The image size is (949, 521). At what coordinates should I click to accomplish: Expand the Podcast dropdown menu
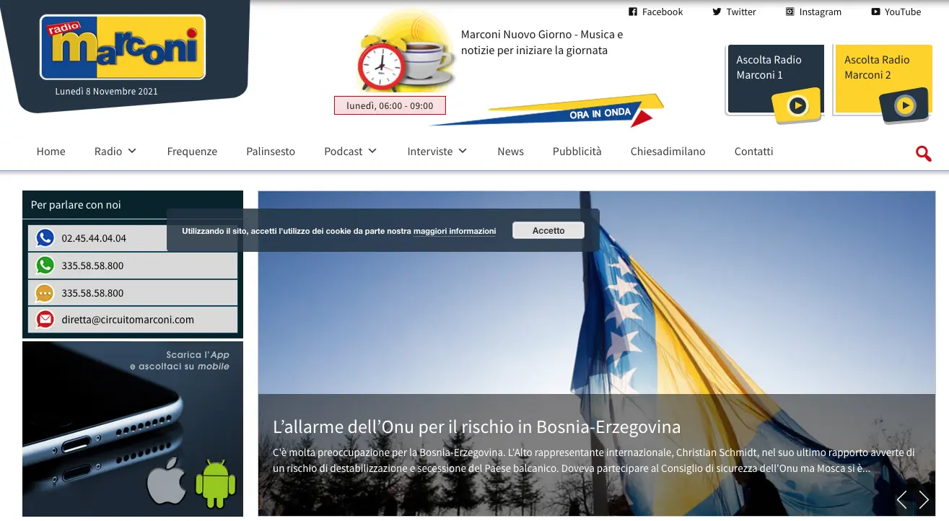click(350, 152)
